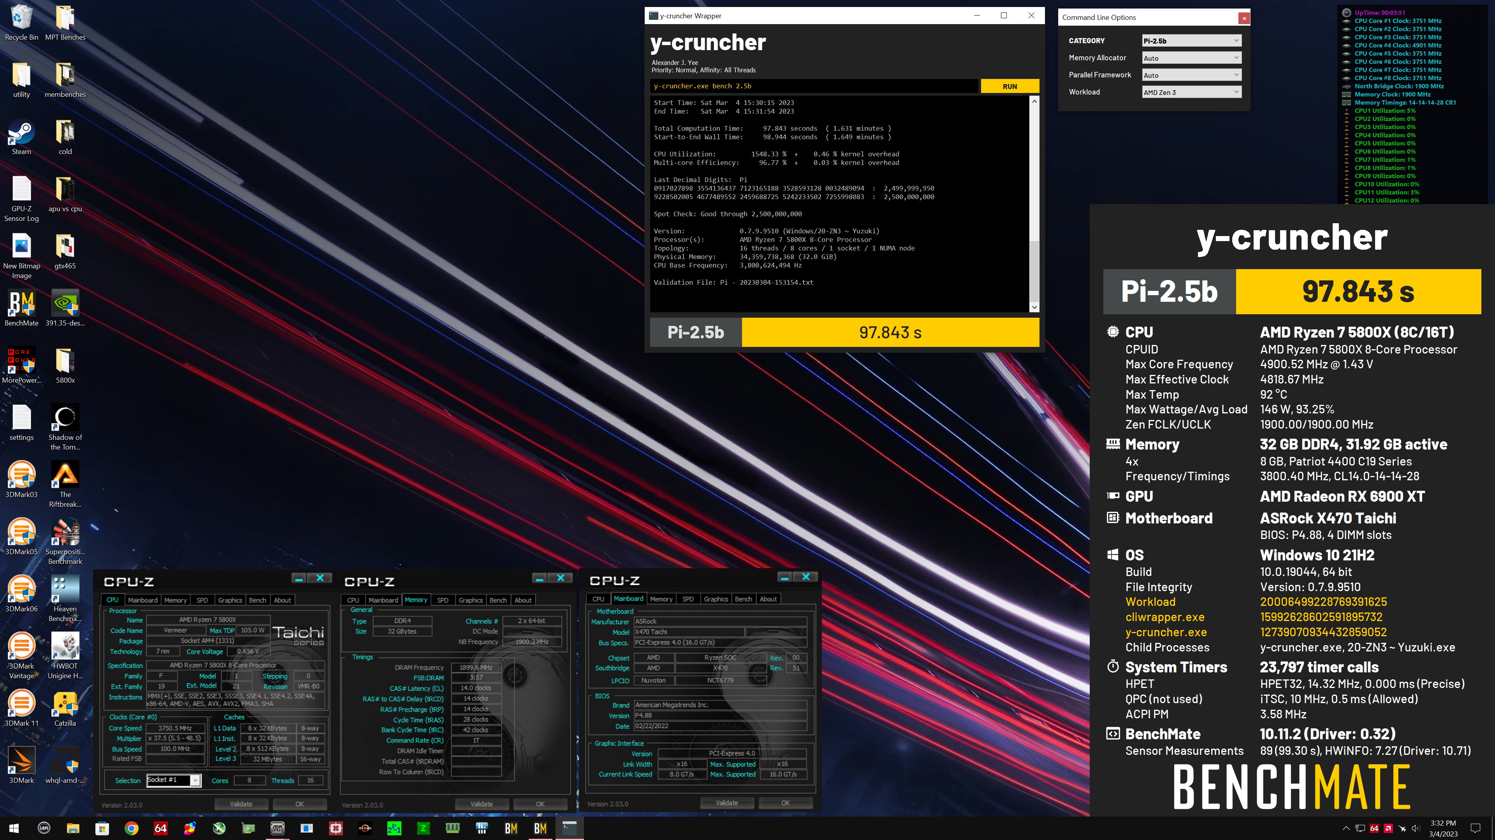This screenshot has width=1495, height=840.
Task: Open File Explorer from the taskbar
Action: coord(73,828)
